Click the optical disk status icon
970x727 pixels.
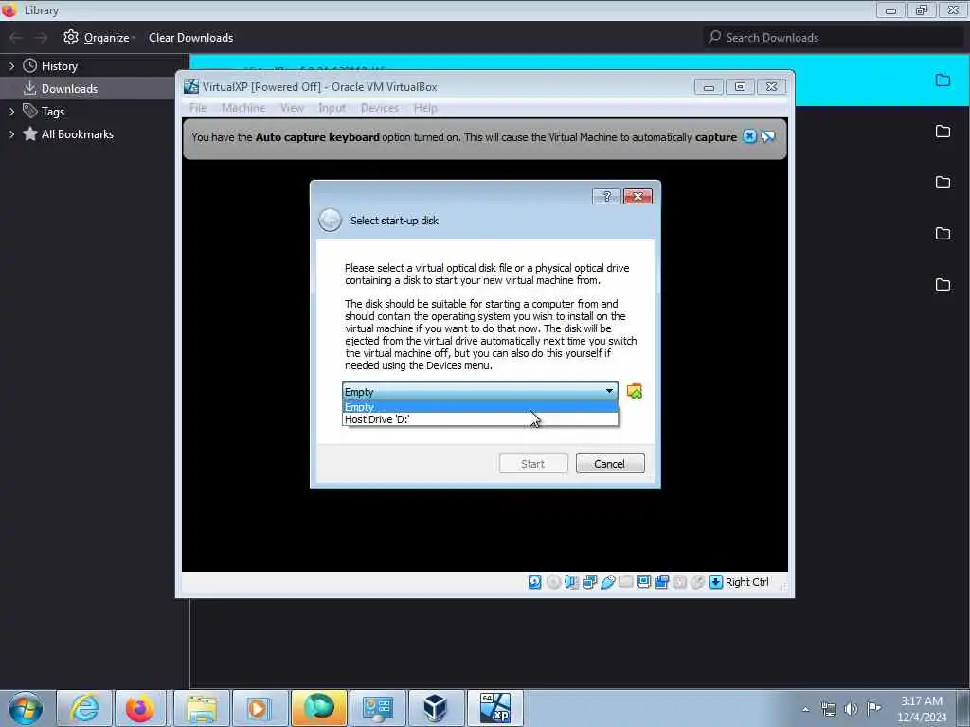click(x=553, y=582)
